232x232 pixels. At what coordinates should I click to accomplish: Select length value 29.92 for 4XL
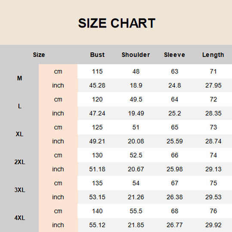click(213, 225)
